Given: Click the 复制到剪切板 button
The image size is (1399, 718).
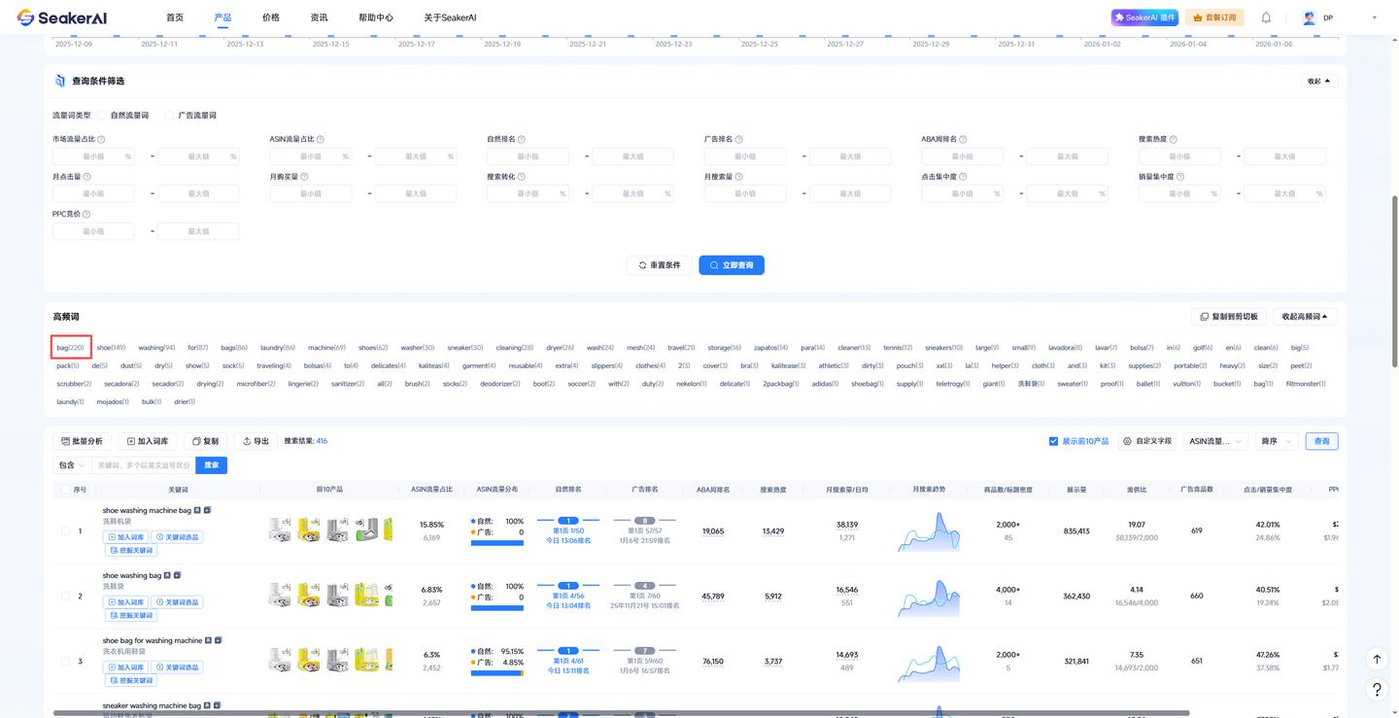Looking at the screenshot, I should point(1229,317).
